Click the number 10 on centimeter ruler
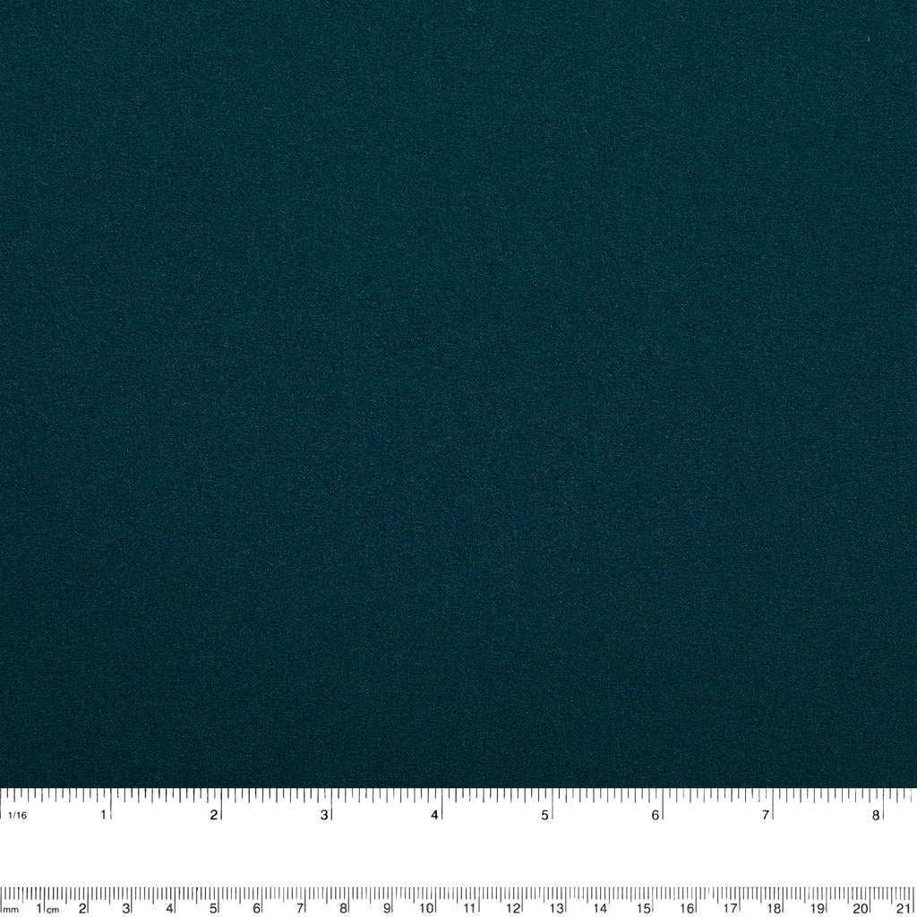 pyautogui.click(x=427, y=908)
